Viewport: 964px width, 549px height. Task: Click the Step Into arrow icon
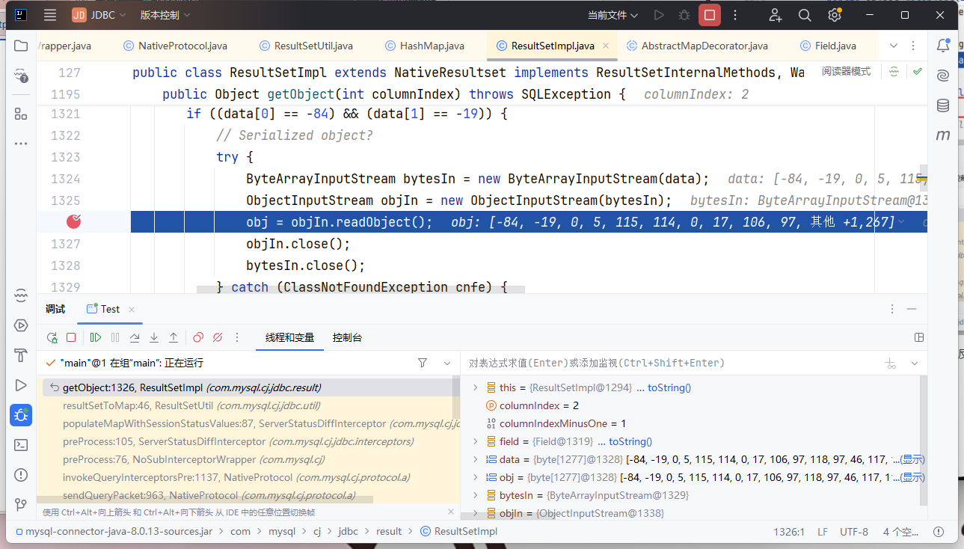154,338
